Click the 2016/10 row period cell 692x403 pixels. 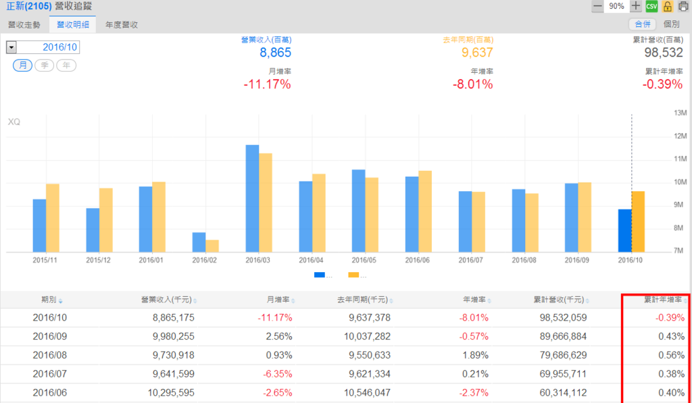point(49,317)
